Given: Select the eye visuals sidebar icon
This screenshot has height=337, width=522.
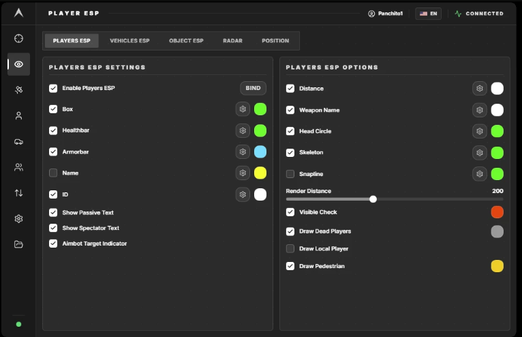Looking at the screenshot, I should (18, 64).
